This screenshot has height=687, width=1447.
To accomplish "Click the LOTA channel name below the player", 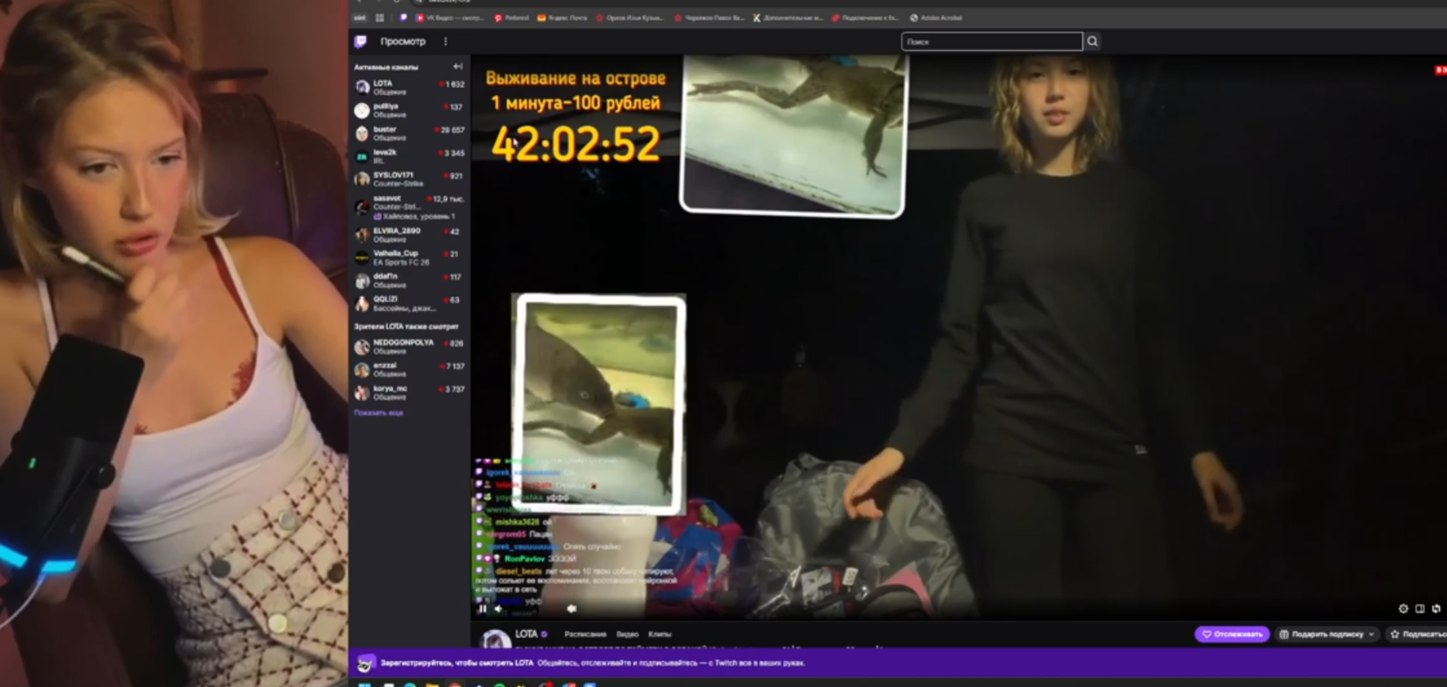I will 526,634.
